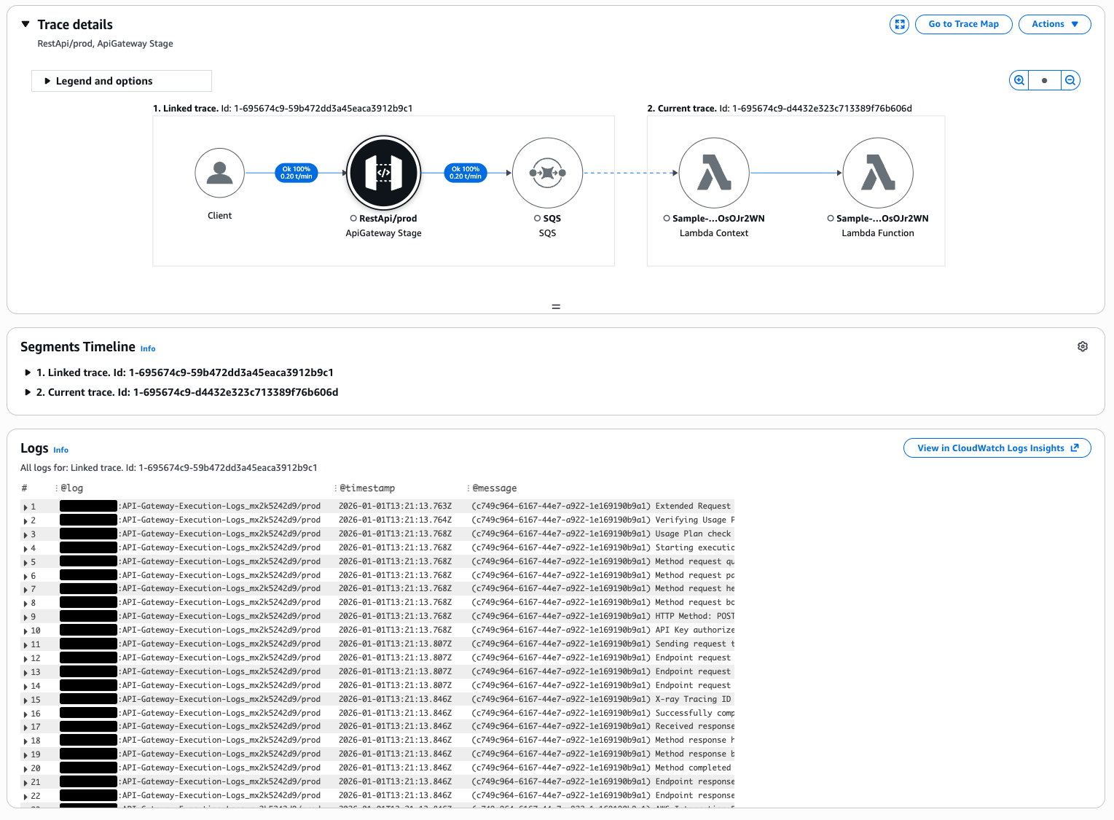
Task: Expand Linked trace in Segments Timeline
Action: (x=28, y=372)
